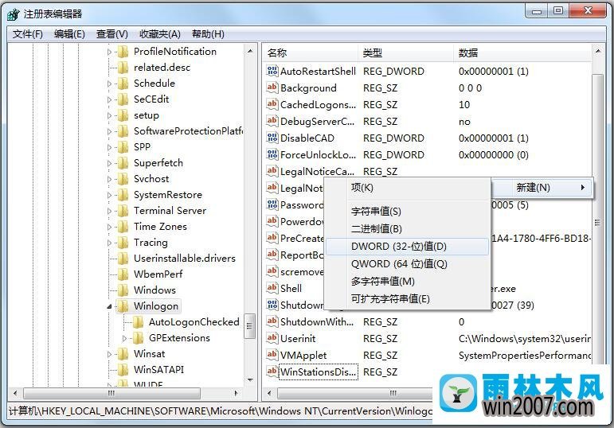Open the 编辑(E) menu
Viewport: 614px width, 428px height.
point(69,34)
